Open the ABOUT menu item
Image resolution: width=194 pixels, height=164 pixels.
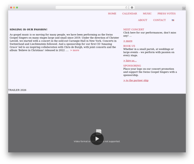[x=142, y=20]
